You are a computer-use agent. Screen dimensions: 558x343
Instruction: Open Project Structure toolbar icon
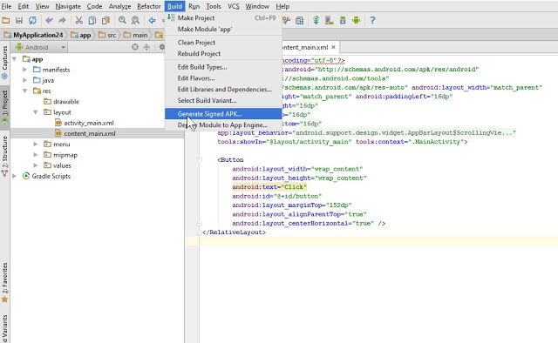pyautogui.click(x=300, y=20)
